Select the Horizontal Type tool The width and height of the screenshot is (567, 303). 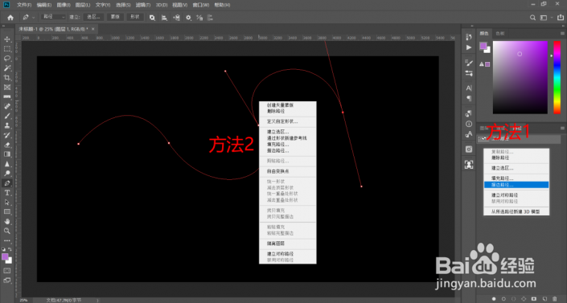click(7, 193)
